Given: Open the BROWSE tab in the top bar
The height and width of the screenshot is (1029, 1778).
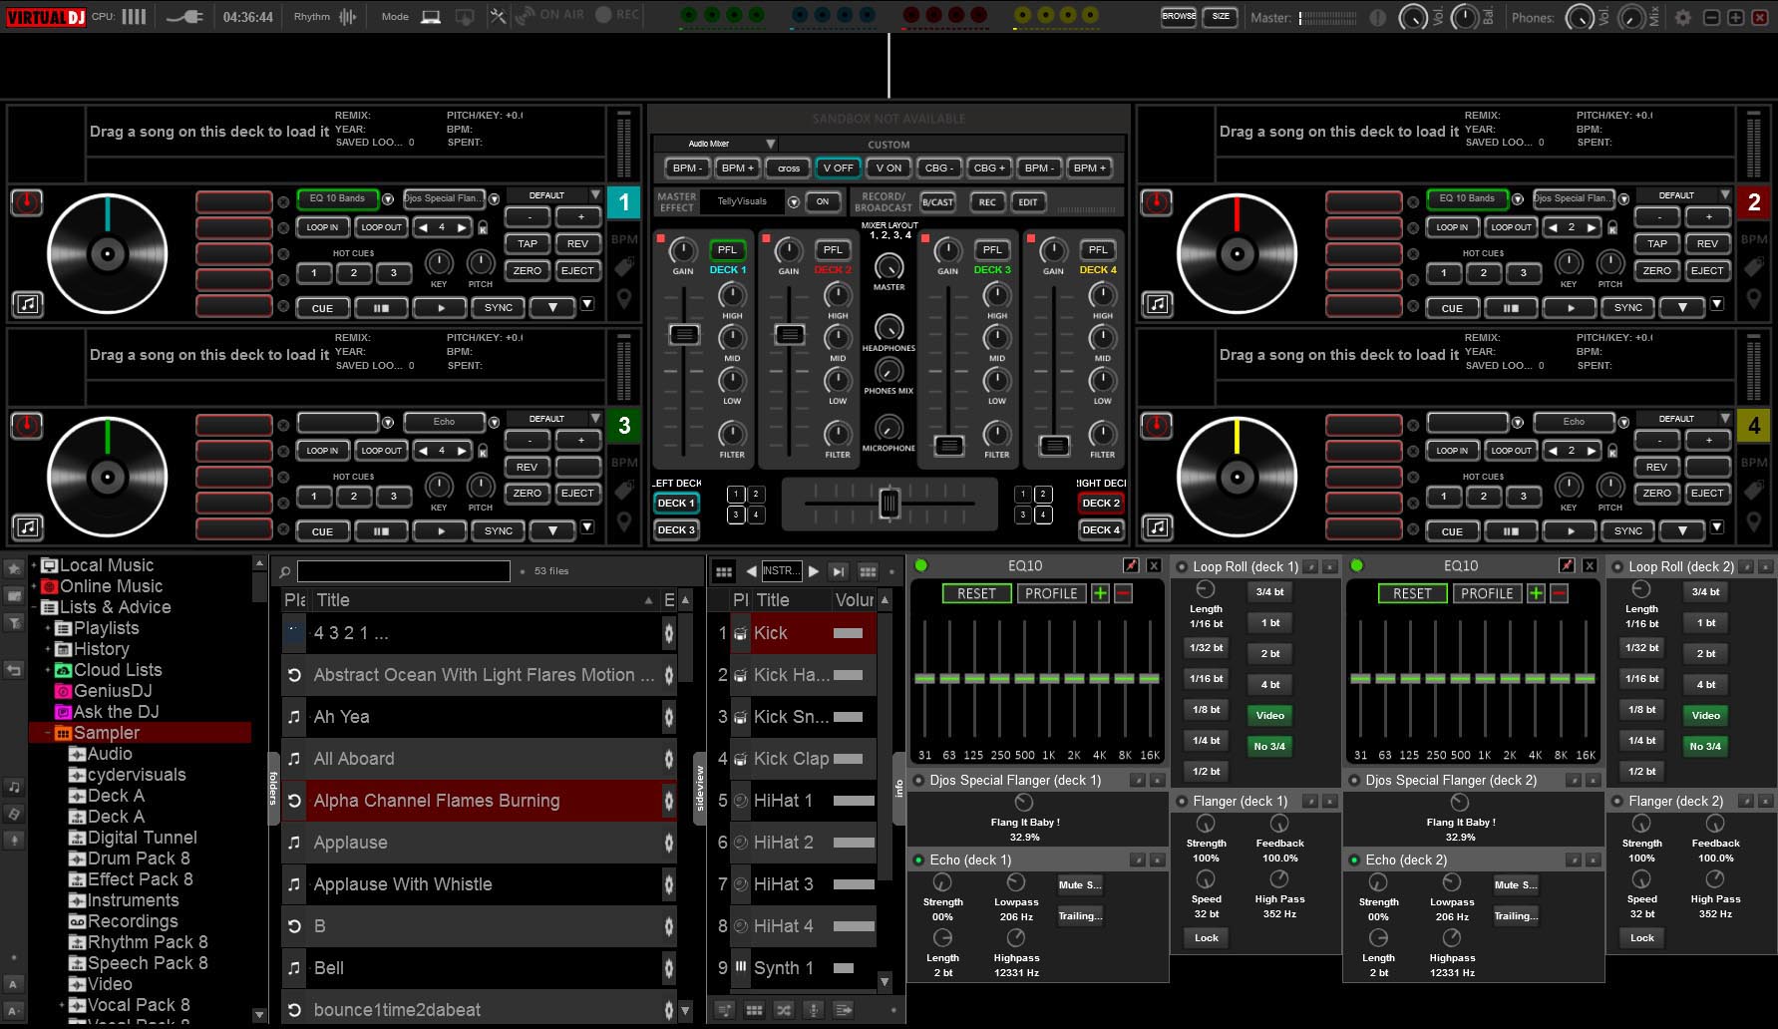Looking at the screenshot, I should (x=1179, y=17).
